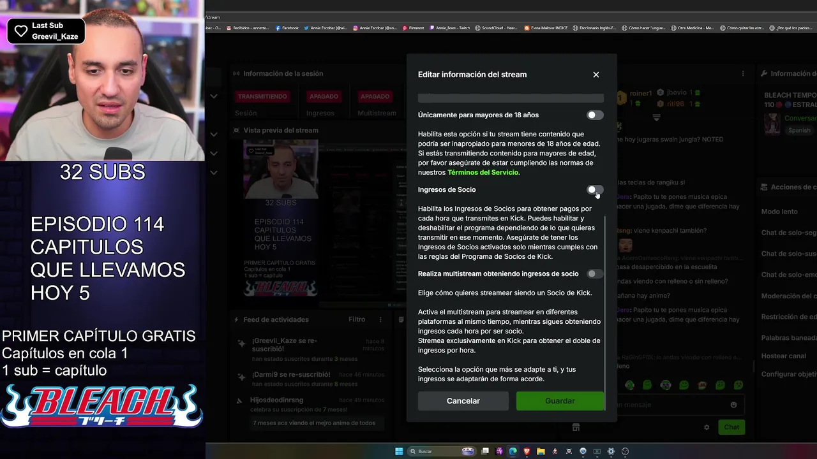Click the Vista previa del stream icon
This screenshot has height=459, width=817.
tap(236, 130)
